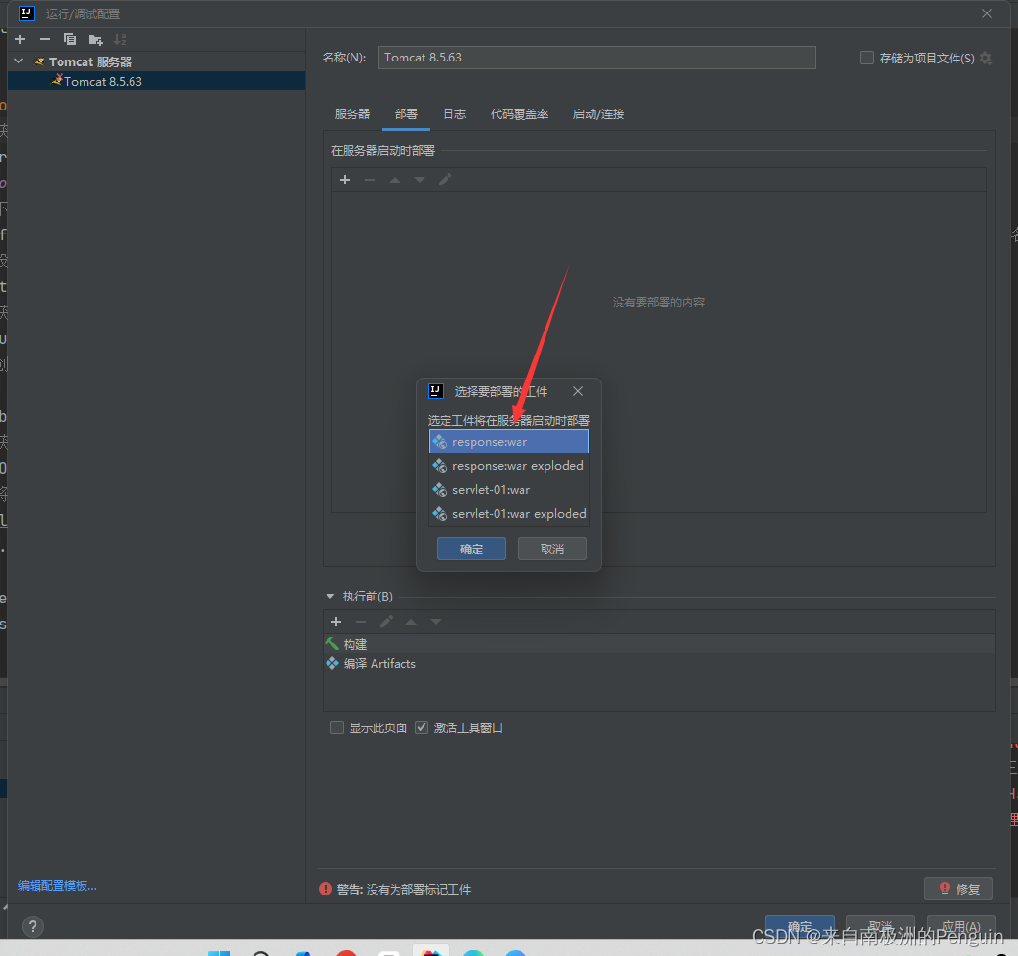Image resolution: width=1018 pixels, height=956 pixels.
Task: Apply changes with 应用(A) button
Action: 961,926
